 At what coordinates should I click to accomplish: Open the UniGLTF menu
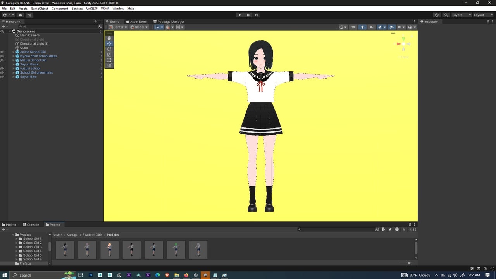(x=92, y=9)
